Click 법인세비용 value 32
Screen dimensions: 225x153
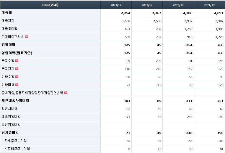pos(128,109)
